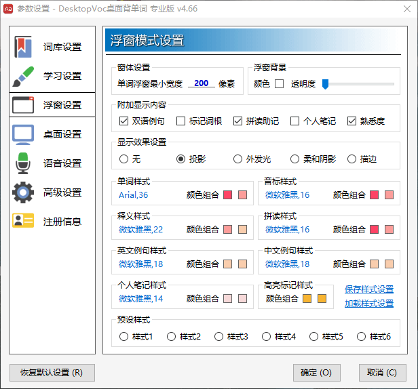Click the DesktopVoc app icon in title bar
The image size is (418, 389).
(x=8, y=9)
